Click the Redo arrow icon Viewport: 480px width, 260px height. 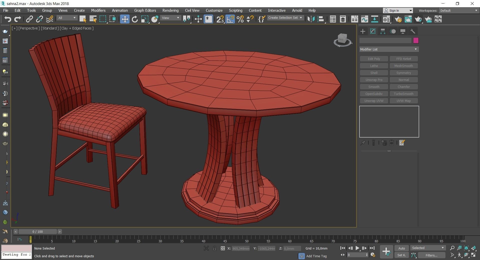[18, 19]
